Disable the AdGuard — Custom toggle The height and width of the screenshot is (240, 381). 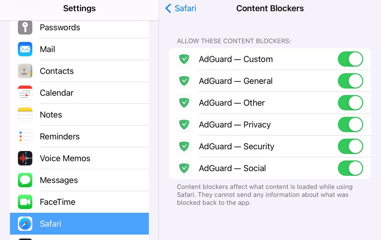[350, 59]
